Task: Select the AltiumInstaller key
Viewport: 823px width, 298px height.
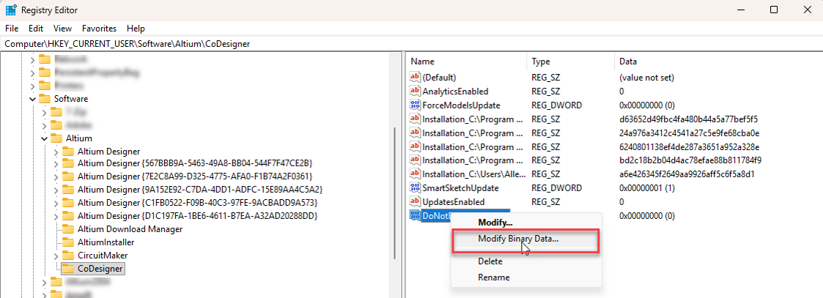Action: click(x=106, y=242)
